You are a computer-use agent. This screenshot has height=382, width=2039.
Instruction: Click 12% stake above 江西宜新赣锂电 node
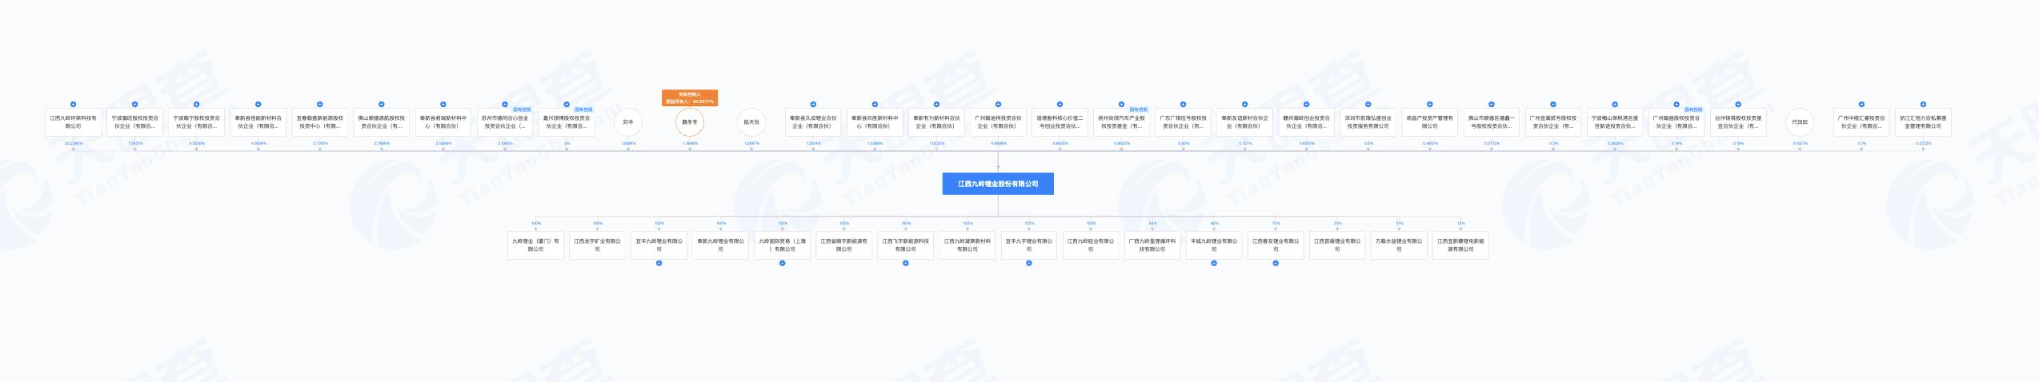point(1460,224)
